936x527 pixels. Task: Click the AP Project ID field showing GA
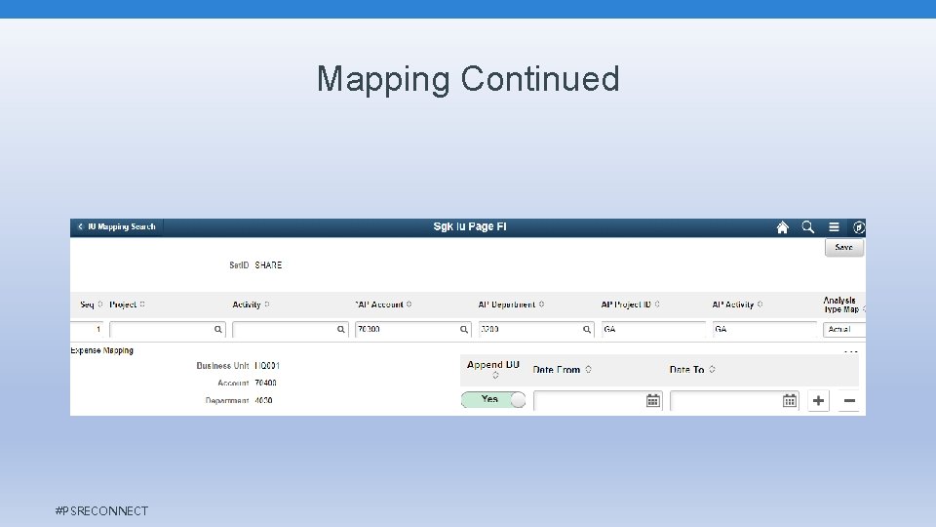point(653,329)
